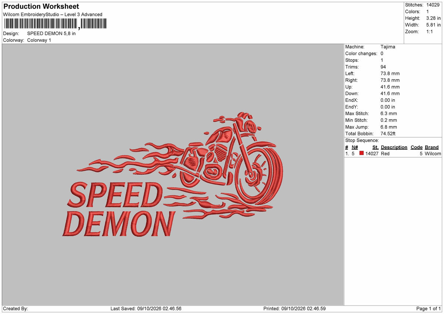Click the 'Red' thread description
Screen dimensions: 444x314
385,154
